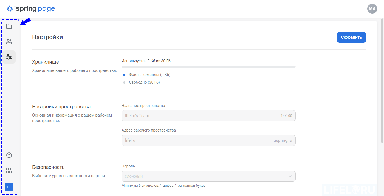Open the apps grid icon in sidebar
Image resolution: width=384 pixels, height=196 pixels.
(x=9, y=170)
